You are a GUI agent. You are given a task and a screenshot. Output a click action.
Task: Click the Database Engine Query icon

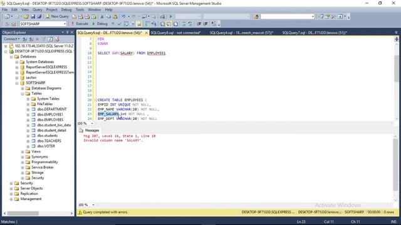pyautogui.click(x=74, y=16)
